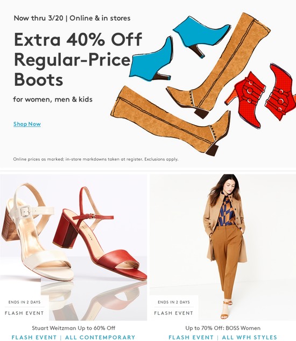Image resolution: width=296 pixels, height=341 pixels.
Task: Click Stuart Weitzman Up to 60% Off title
Action: (74, 328)
